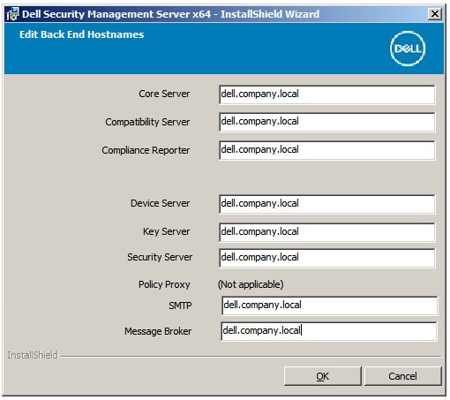Click the Device Server hostname field
450x400 pixels.
[x=326, y=204]
